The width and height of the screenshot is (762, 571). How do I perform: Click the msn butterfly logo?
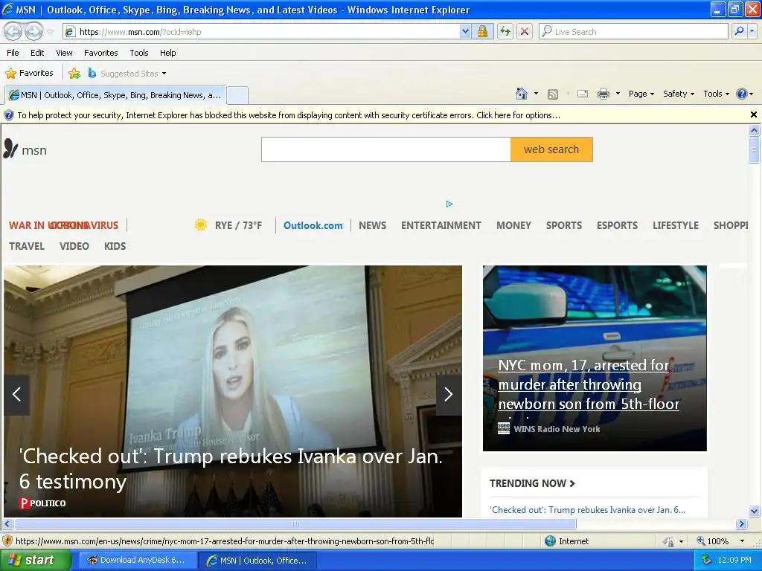coord(25,149)
